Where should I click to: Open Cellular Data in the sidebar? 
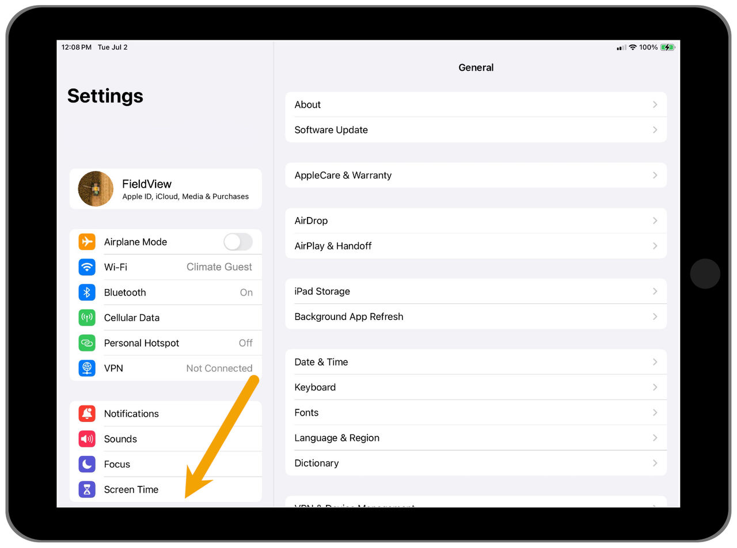click(x=166, y=318)
